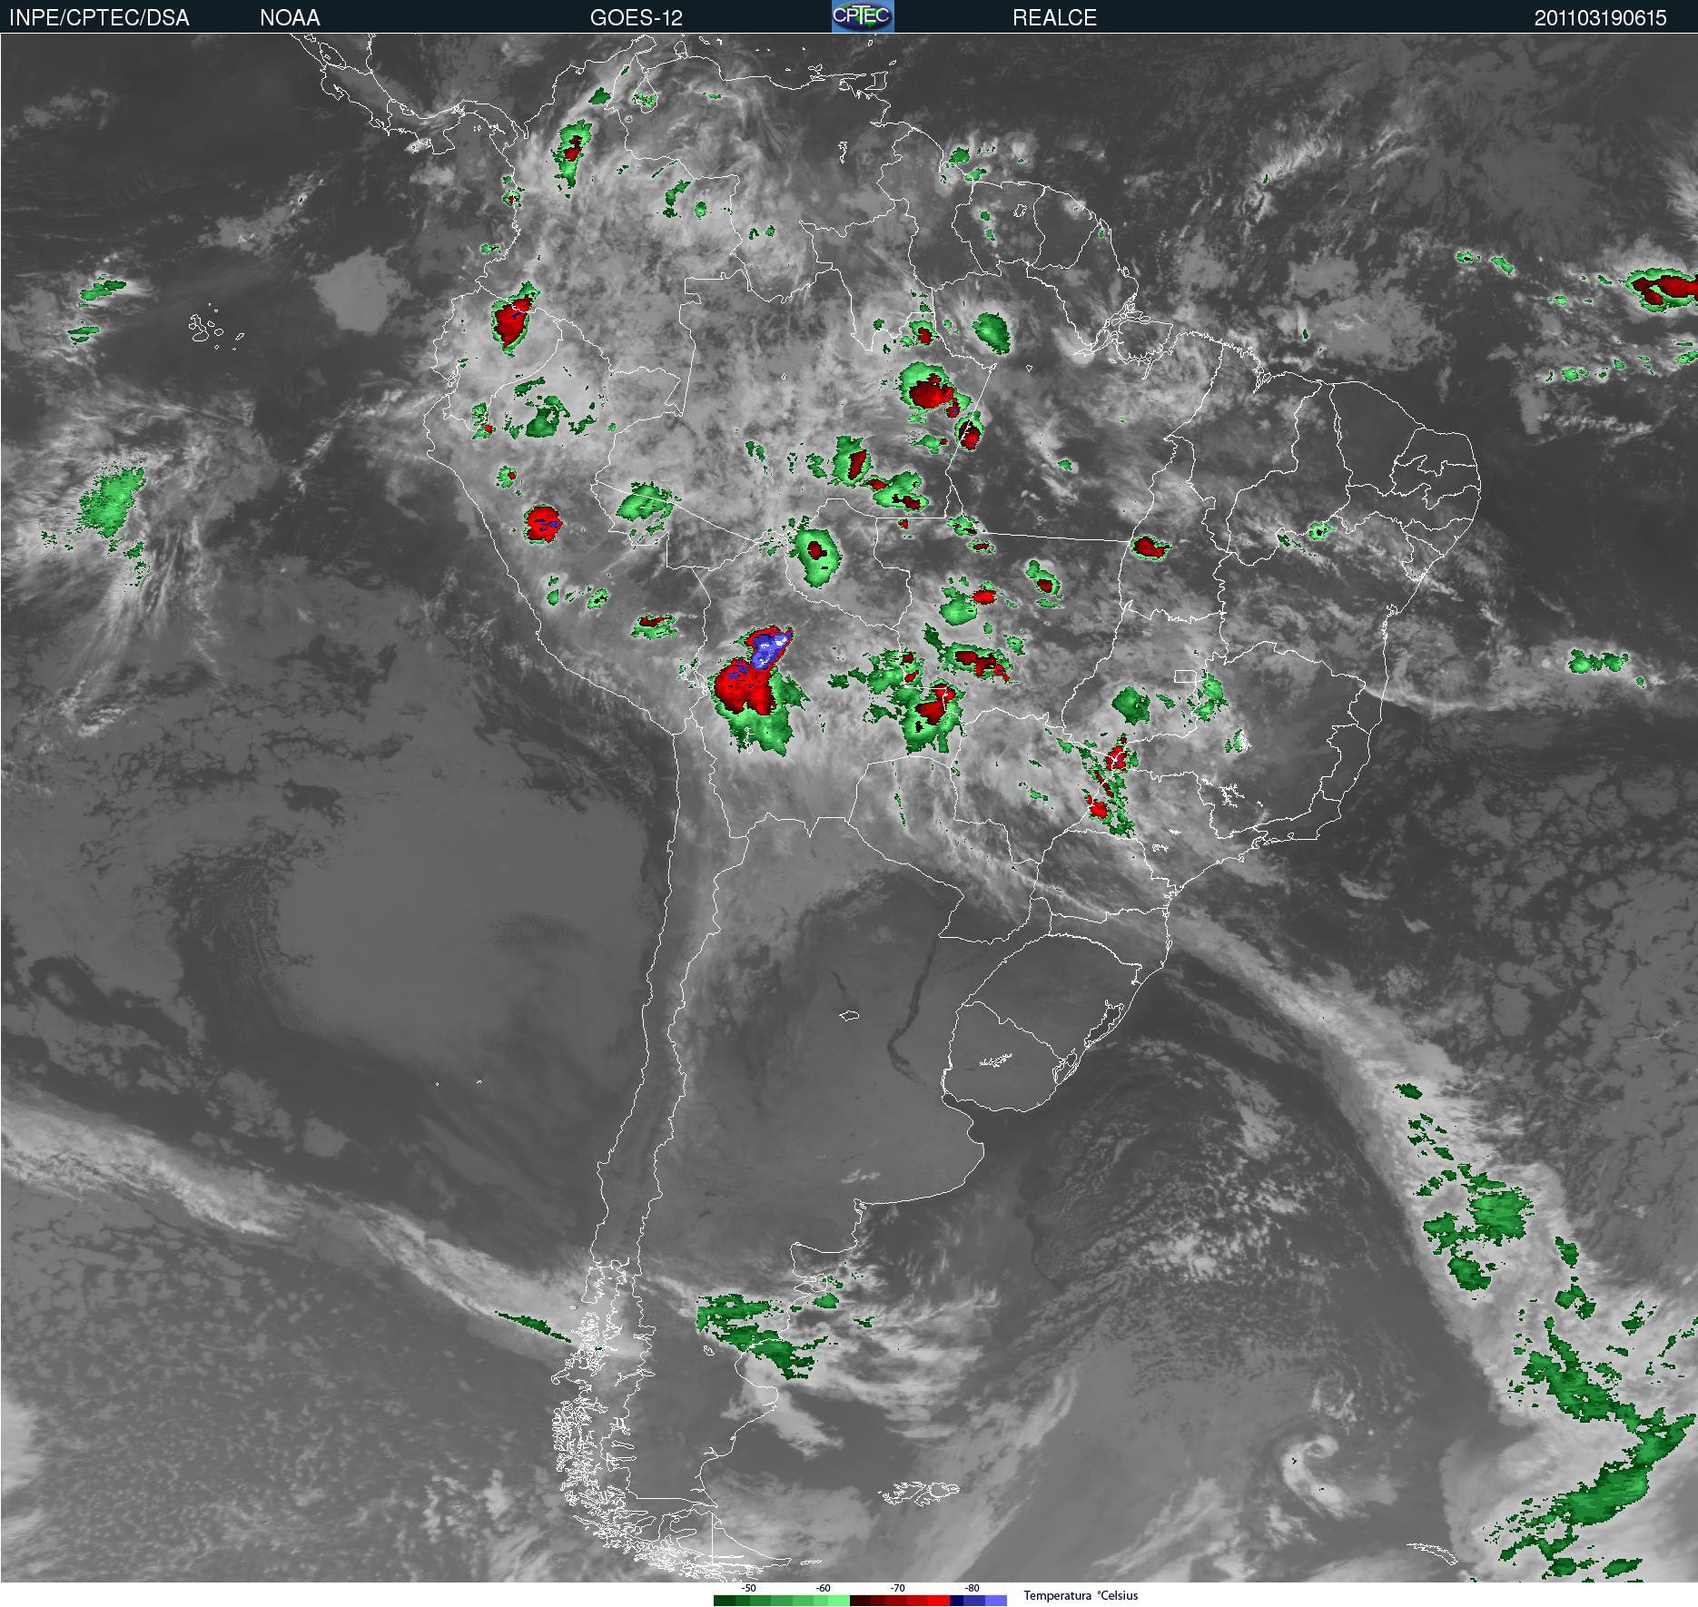Click the REALCE label in the header
Image resolution: width=1698 pixels, height=1607 pixels.
[1054, 17]
